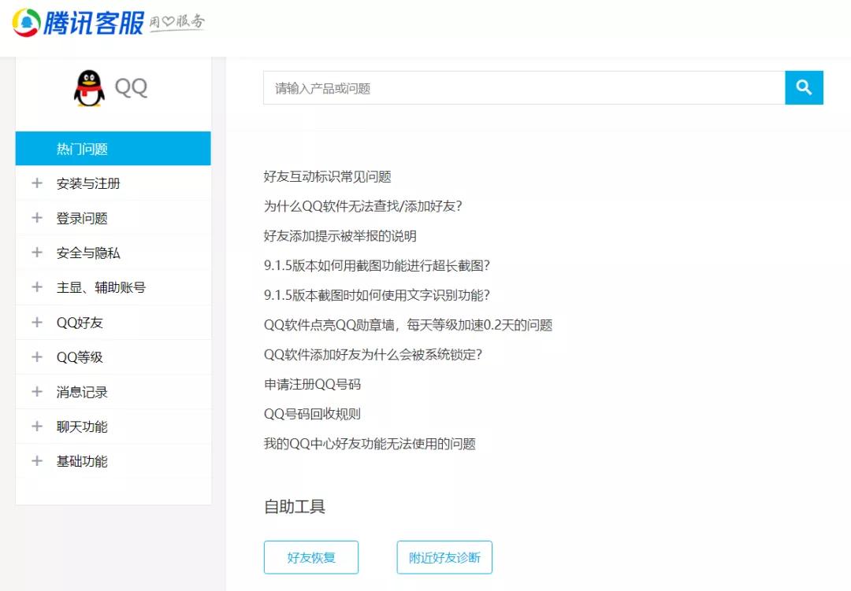Click the plus icon beside 登录问题
Image resolution: width=851 pixels, height=591 pixels.
tap(36, 217)
